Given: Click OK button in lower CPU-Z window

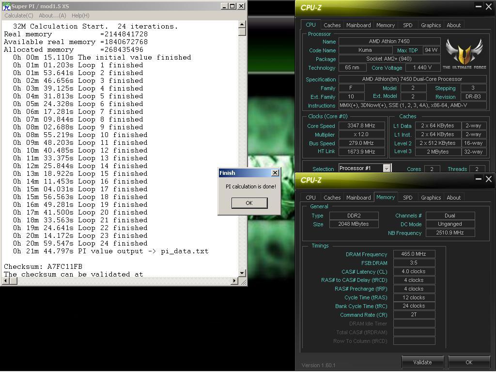Looking at the screenshot, I should point(469,362).
